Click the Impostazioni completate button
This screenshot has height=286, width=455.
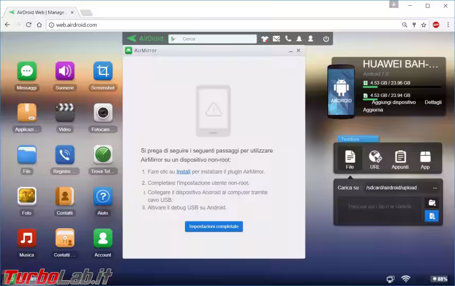click(x=214, y=227)
